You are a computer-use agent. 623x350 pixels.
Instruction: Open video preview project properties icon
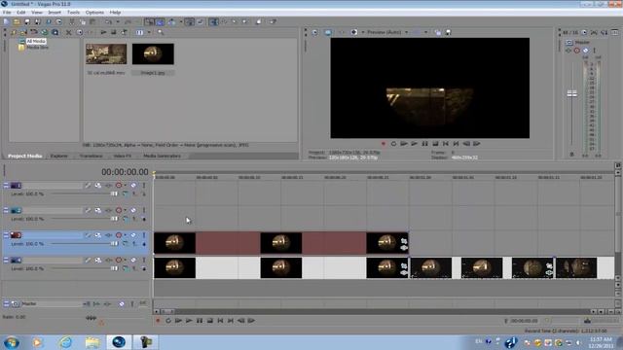point(314,32)
